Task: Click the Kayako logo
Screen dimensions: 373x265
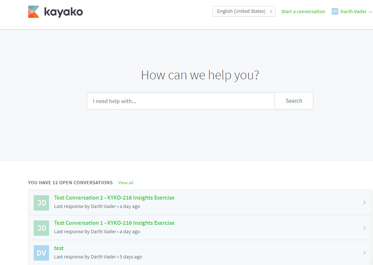Action: 55,12
